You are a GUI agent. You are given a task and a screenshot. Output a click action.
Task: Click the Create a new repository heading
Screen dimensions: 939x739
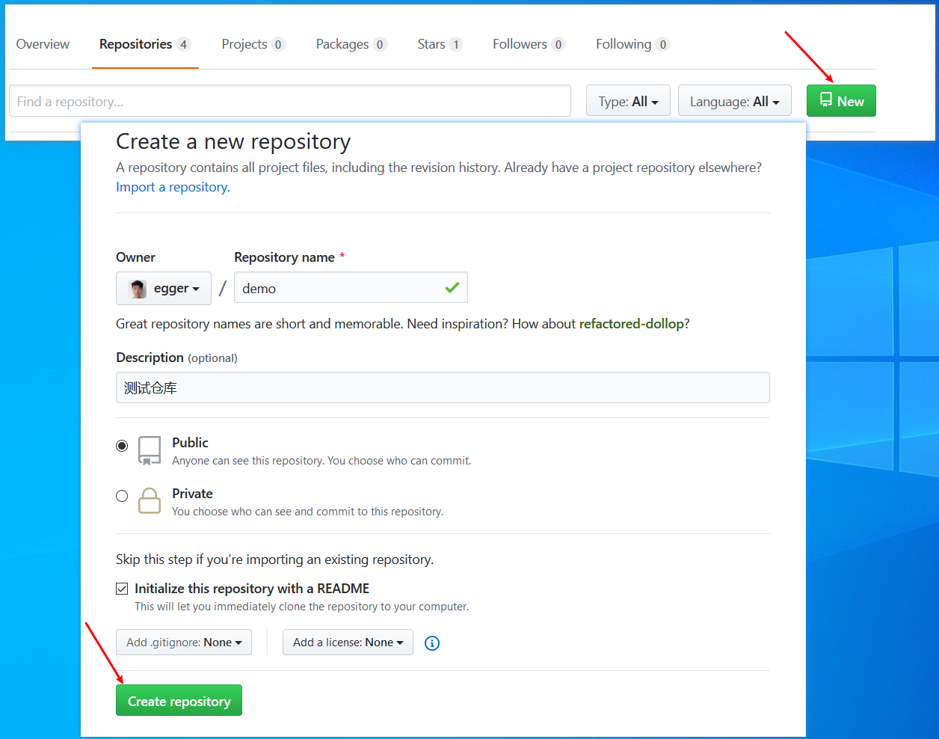tap(233, 141)
